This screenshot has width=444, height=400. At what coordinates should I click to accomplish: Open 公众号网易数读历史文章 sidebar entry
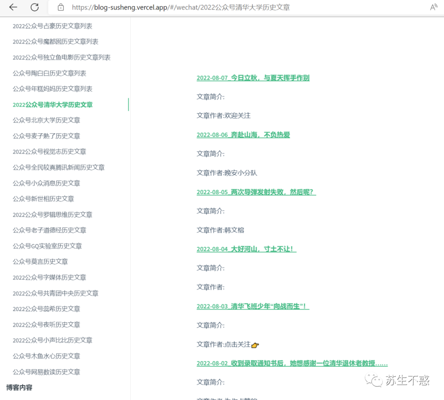(47, 372)
